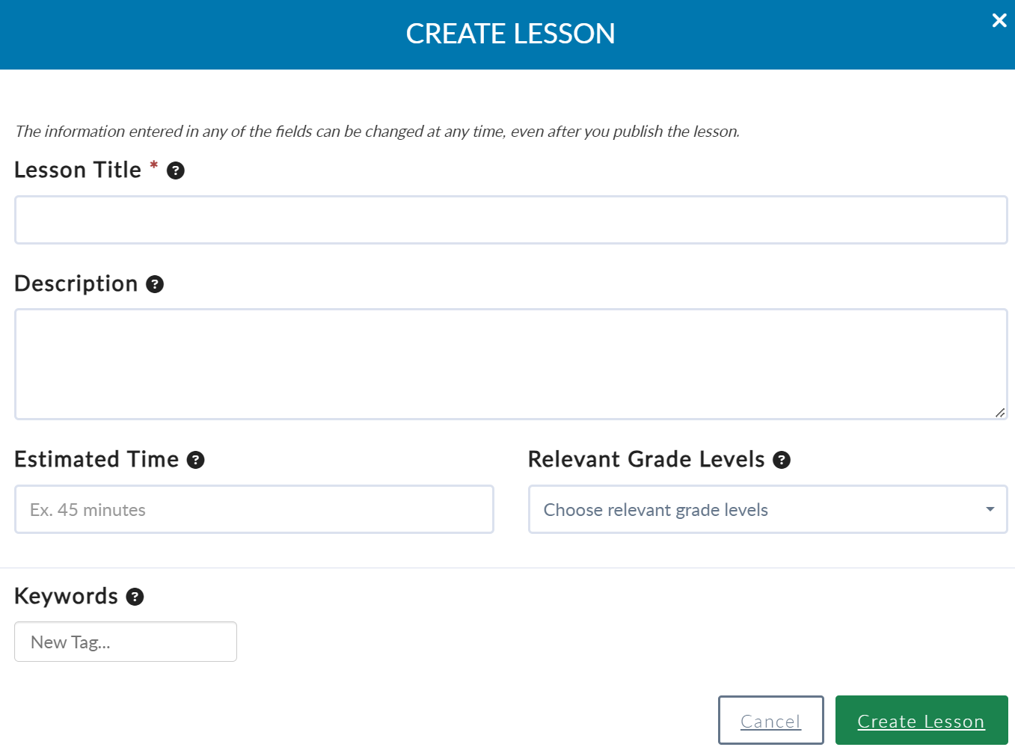Open the Description help tooltip icon

154,284
